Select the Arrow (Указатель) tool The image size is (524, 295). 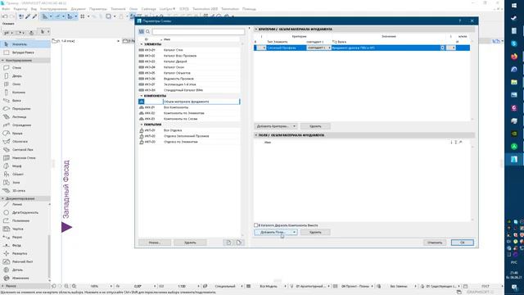[25, 44]
